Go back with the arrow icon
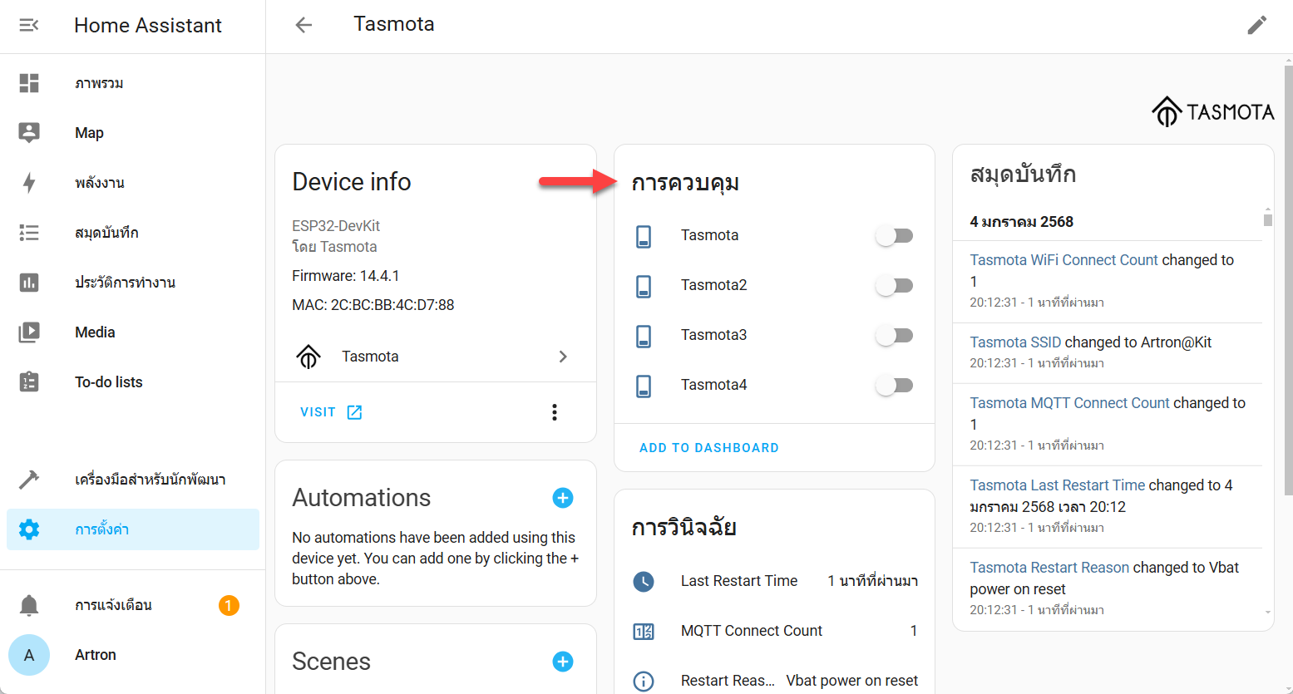Screen dimensions: 1293x694 [304, 25]
